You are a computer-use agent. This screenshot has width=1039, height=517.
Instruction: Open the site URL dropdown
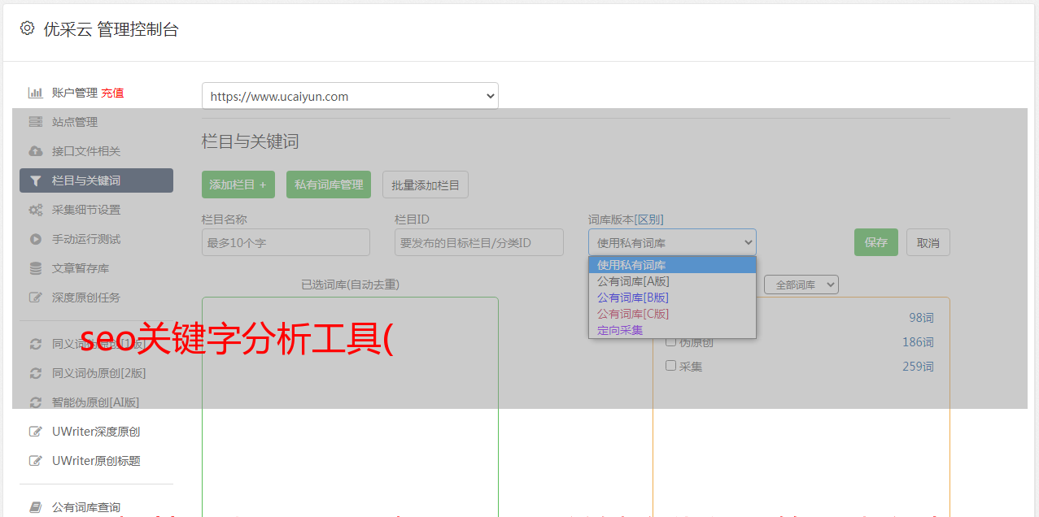tap(350, 96)
